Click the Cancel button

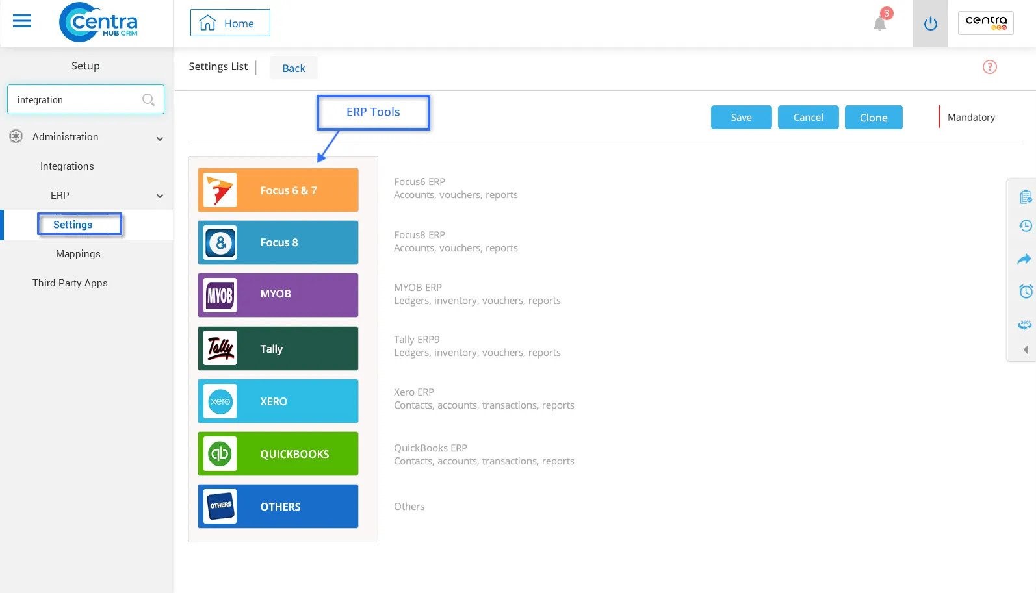point(808,118)
